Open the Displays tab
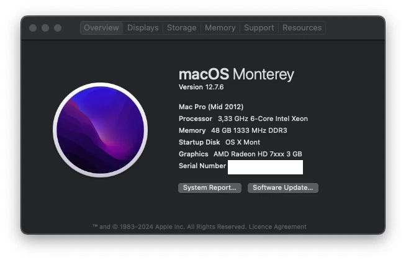Viewport: 406px width, 260px height. 143,28
